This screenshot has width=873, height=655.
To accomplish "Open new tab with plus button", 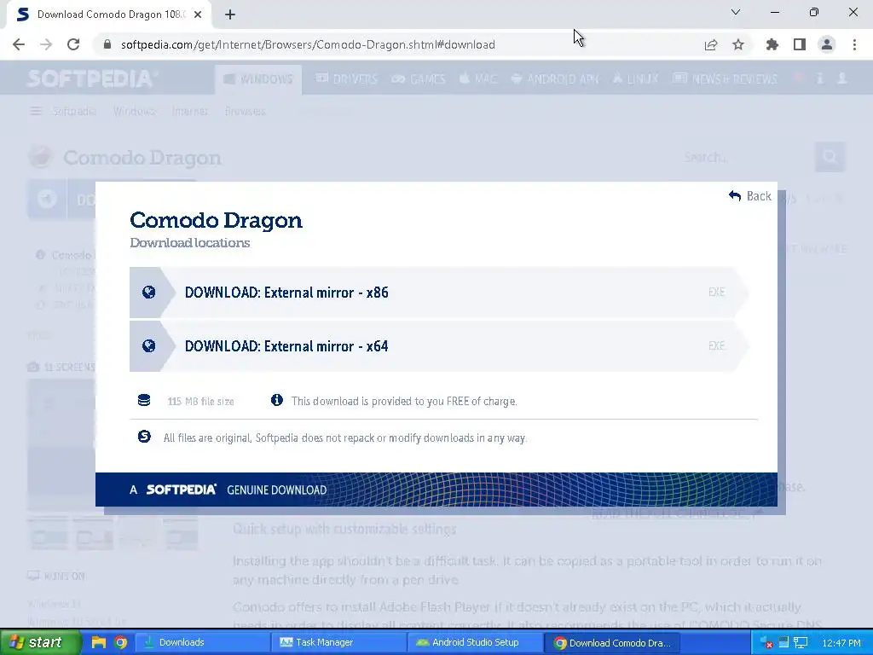I will (230, 15).
